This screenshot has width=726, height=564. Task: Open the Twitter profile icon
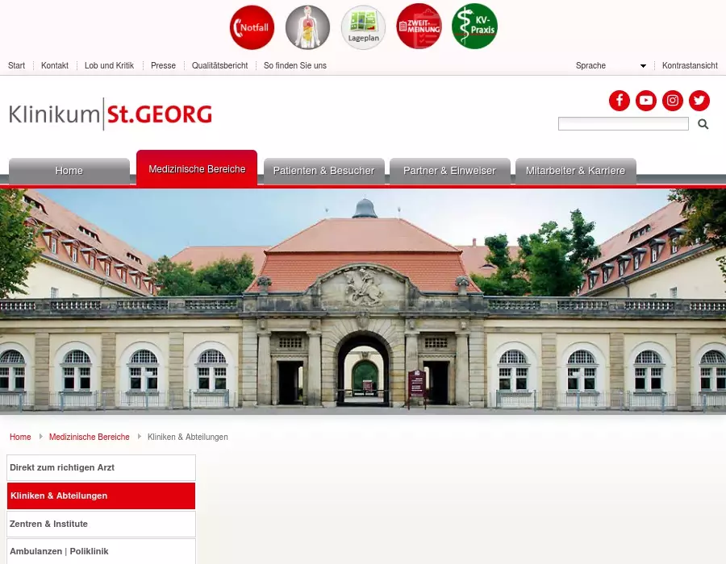point(699,101)
